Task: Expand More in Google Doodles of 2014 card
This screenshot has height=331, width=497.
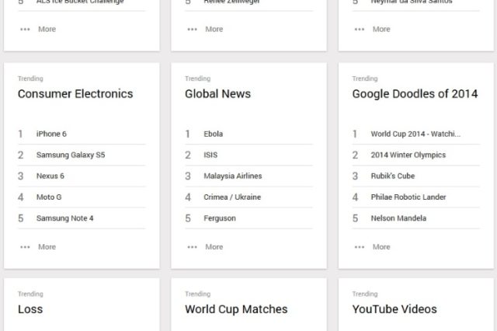Action: pos(381,246)
